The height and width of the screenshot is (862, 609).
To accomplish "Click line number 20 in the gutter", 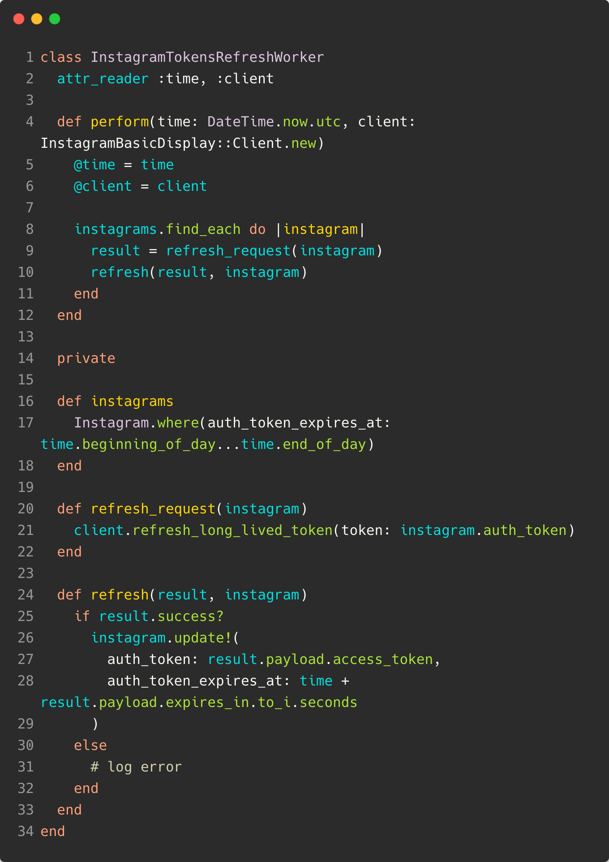I will point(26,509).
